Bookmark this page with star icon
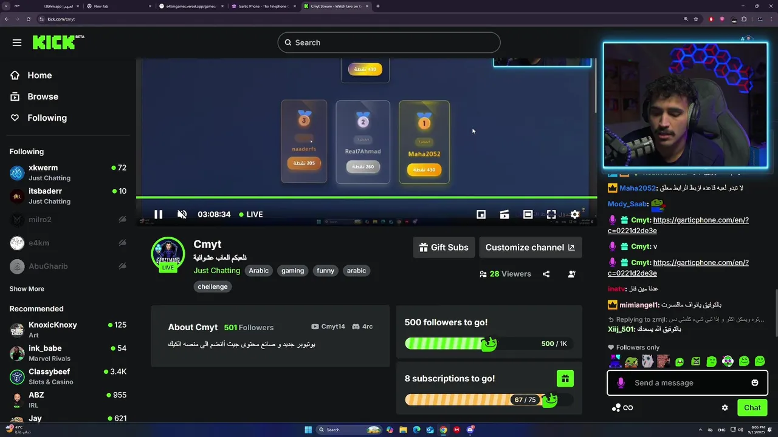This screenshot has width=778, height=437. 696,19
